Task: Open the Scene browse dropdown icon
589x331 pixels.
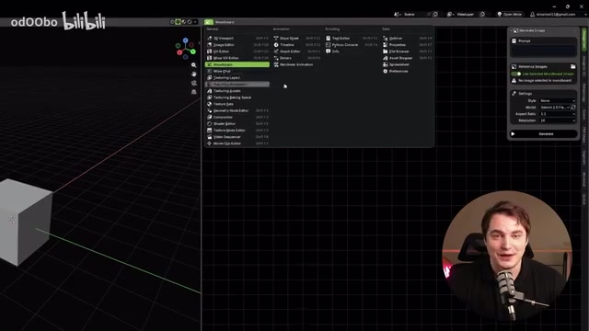Action: (x=397, y=15)
